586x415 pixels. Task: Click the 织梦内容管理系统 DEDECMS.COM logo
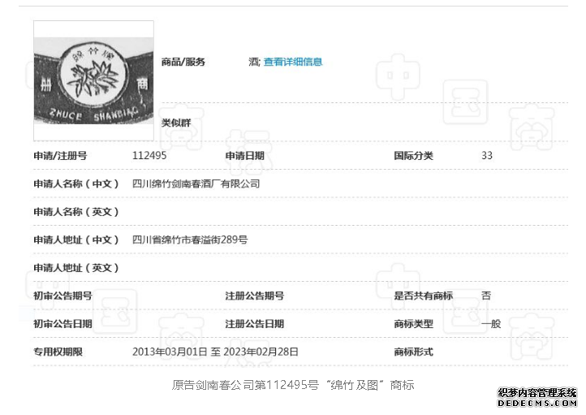pos(537,398)
